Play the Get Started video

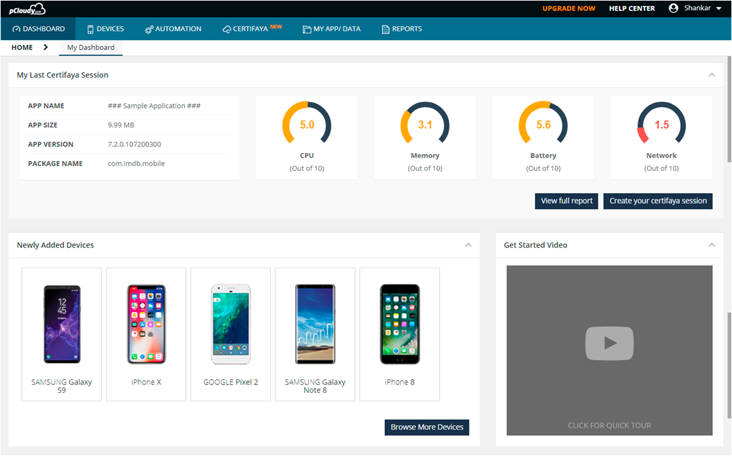pos(609,344)
